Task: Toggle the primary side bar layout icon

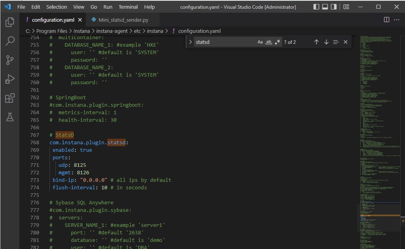Action: click(x=316, y=7)
